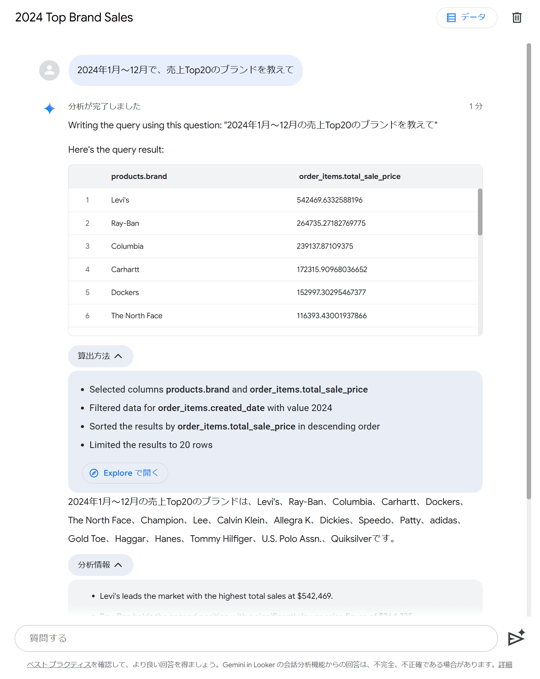Collapse the 分析情報 section
The image size is (540, 679).
click(101, 565)
